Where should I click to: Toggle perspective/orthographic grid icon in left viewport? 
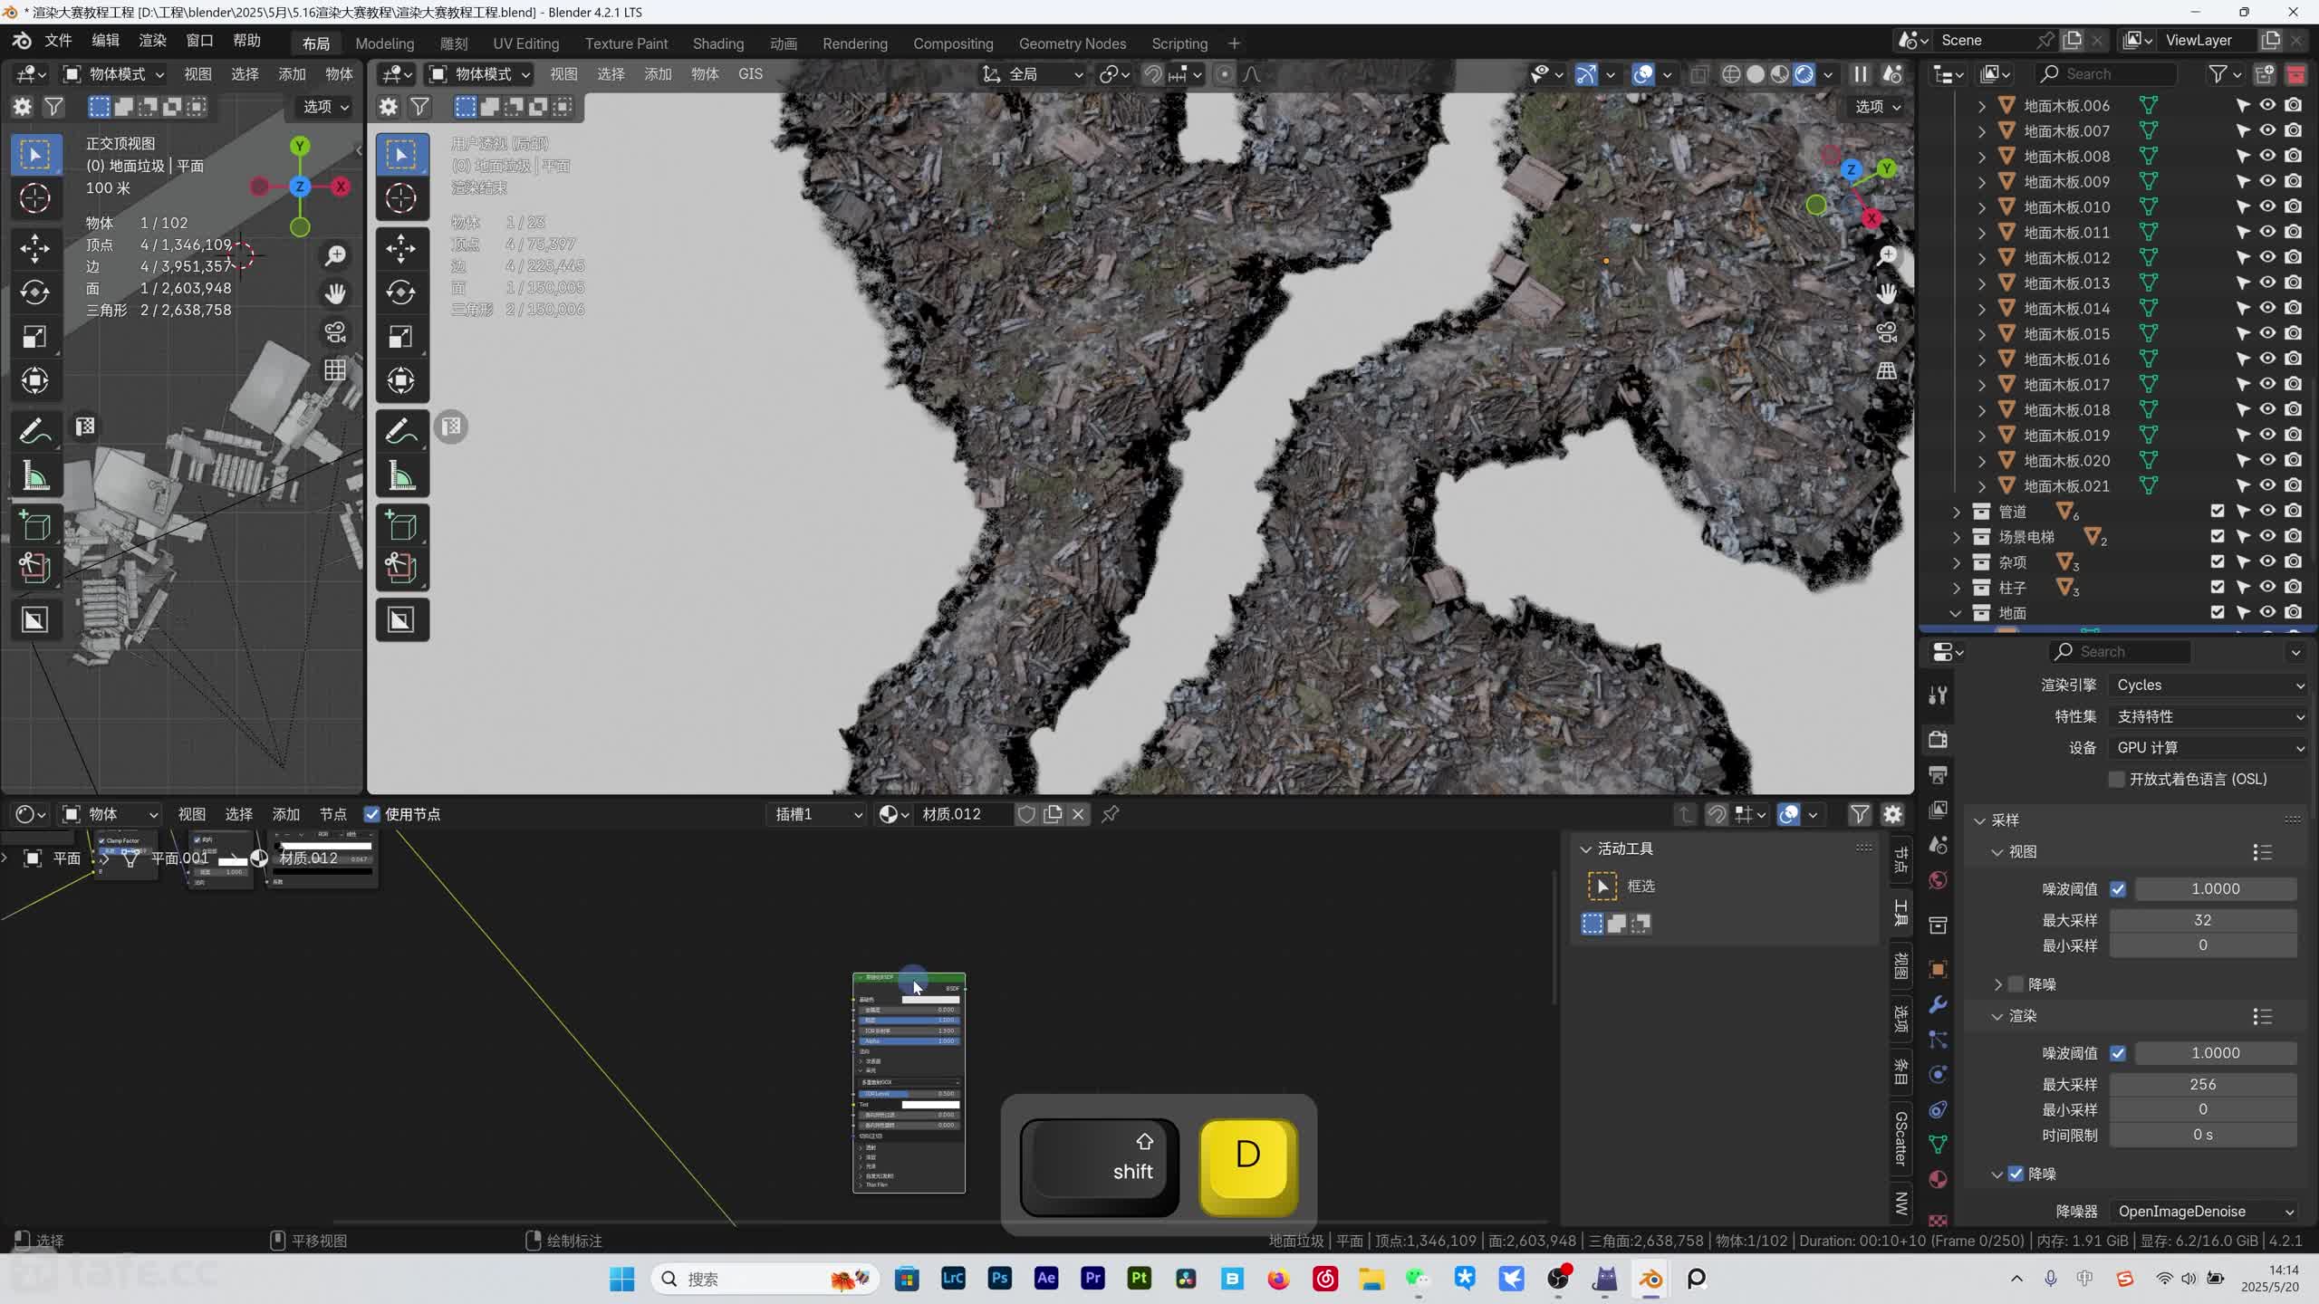(336, 370)
